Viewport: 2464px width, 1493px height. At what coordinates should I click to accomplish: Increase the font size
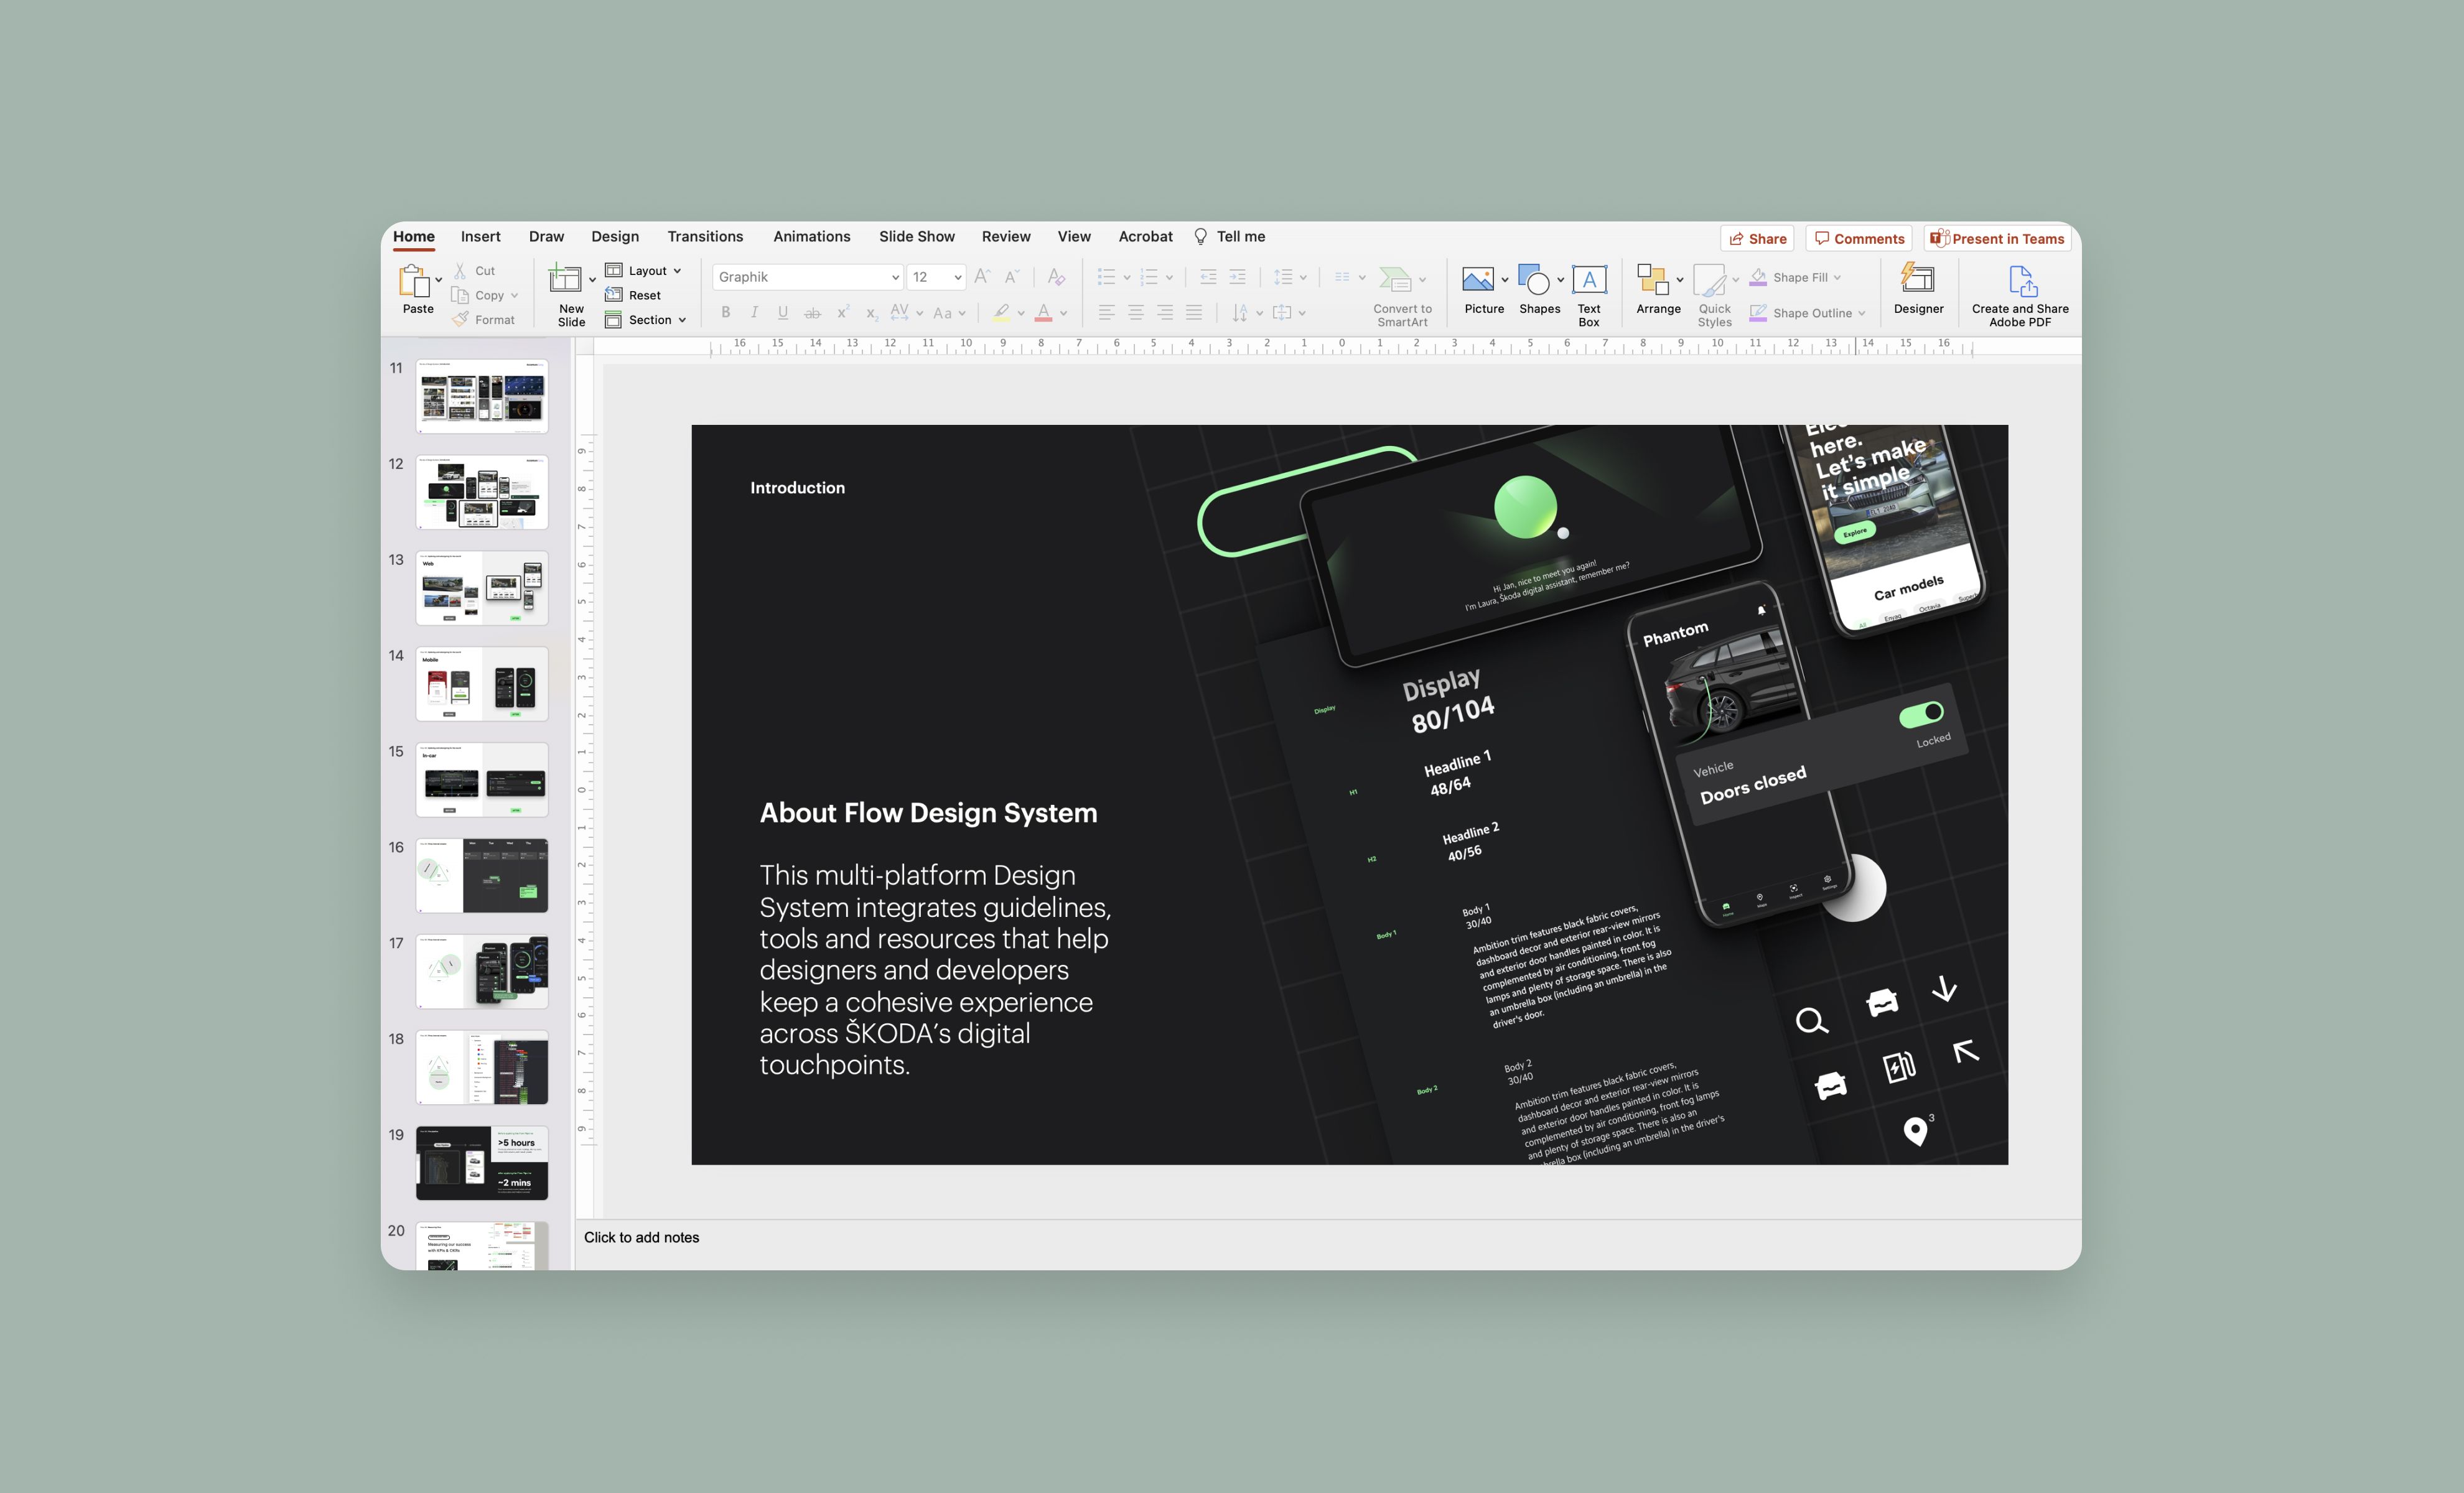(x=982, y=277)
